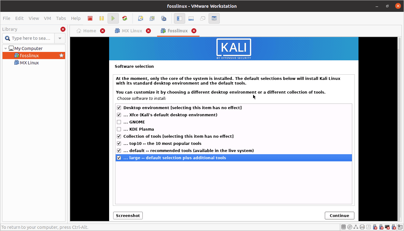Click the printer status icon

pos(362,227)
